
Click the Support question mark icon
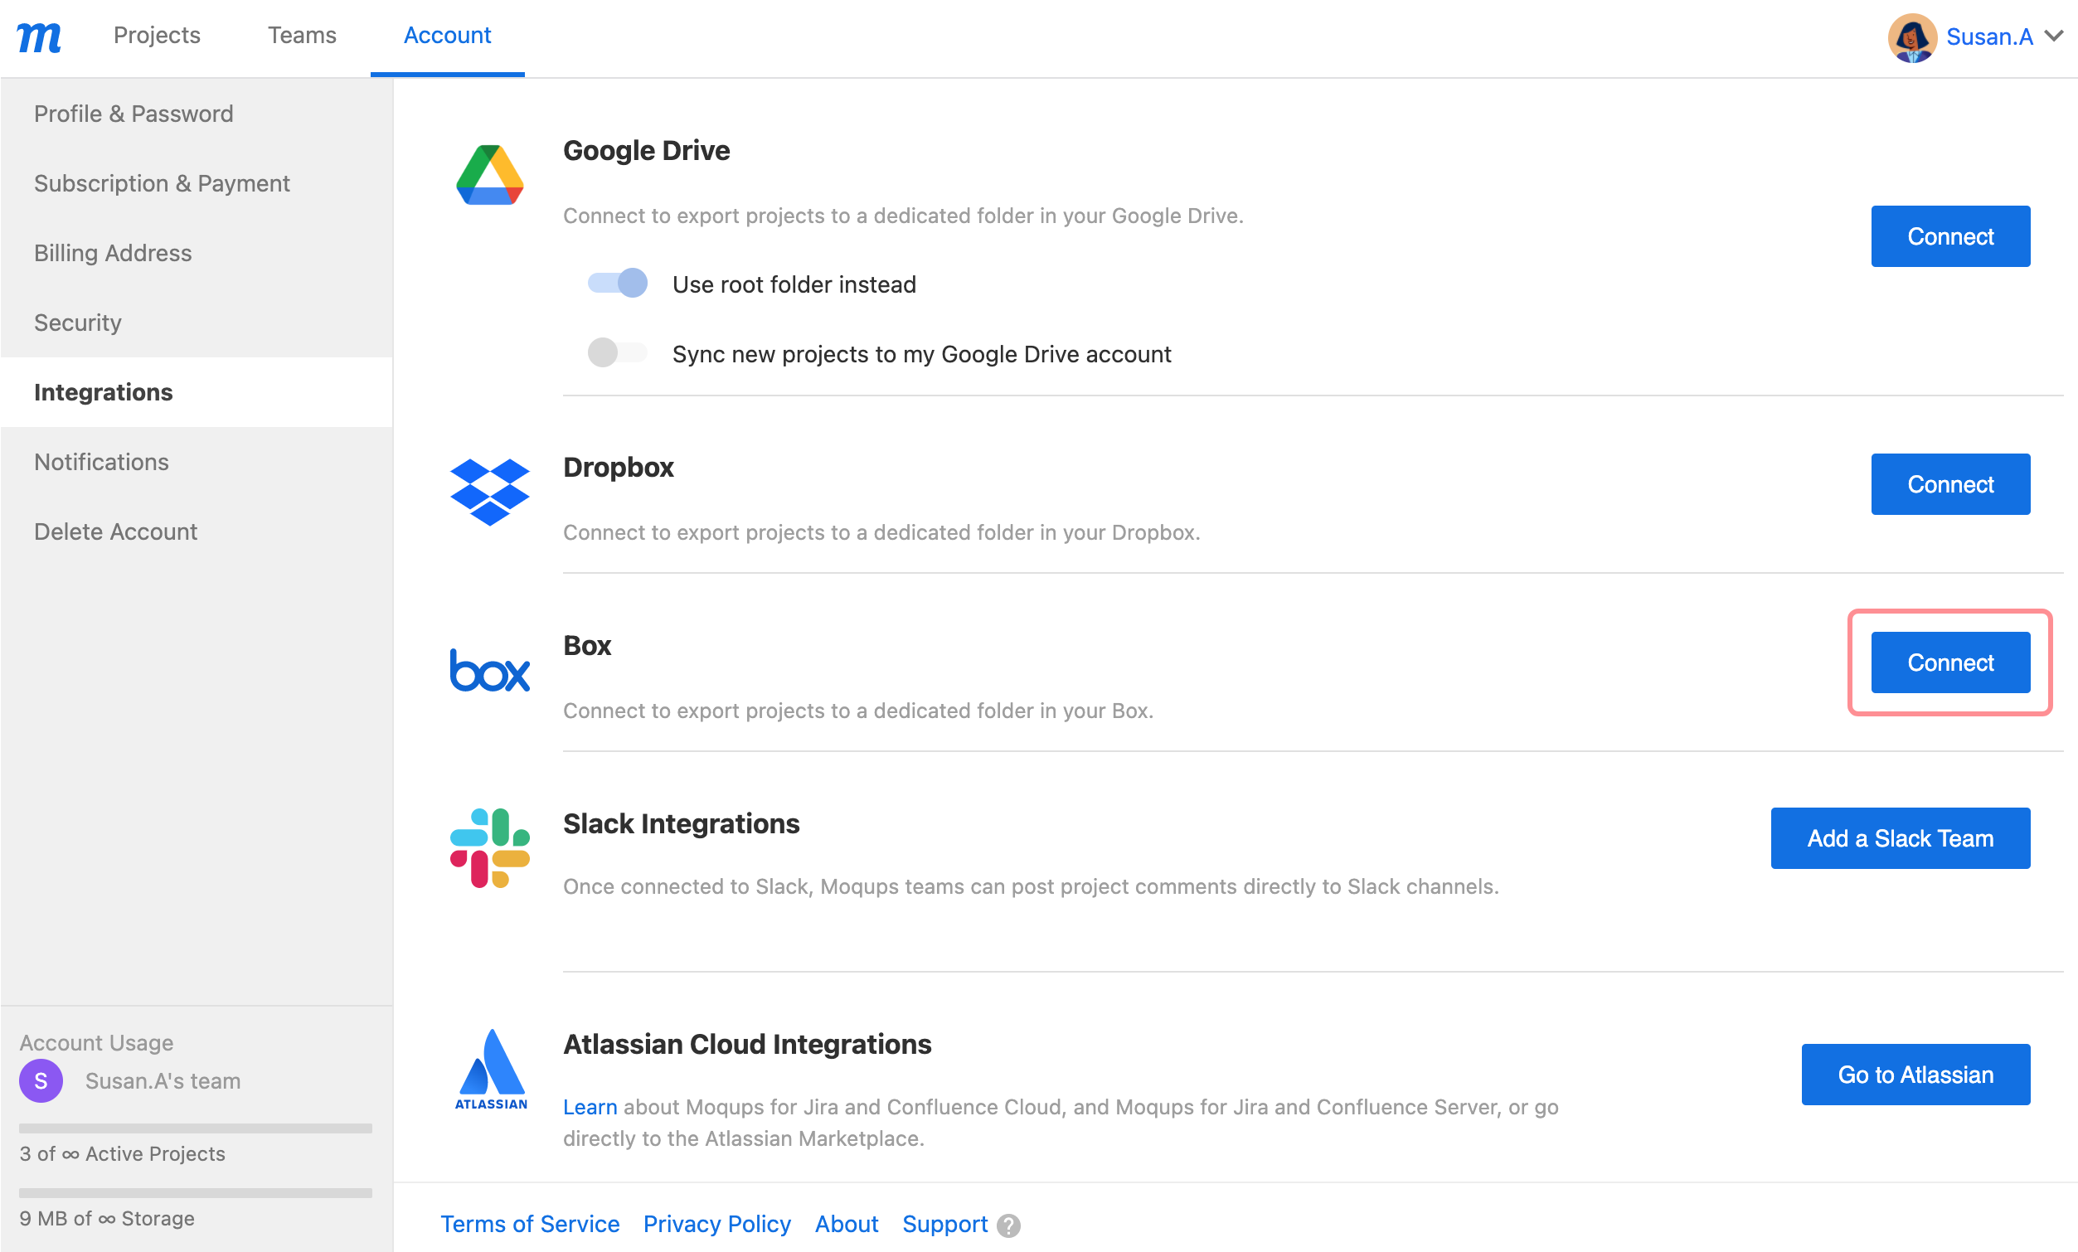click(1008, 1225)
